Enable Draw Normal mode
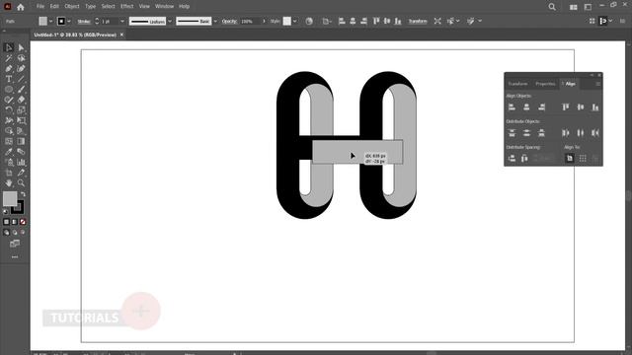Image resolution: width=632 pixels, height=355 pixels. [6, 233]
